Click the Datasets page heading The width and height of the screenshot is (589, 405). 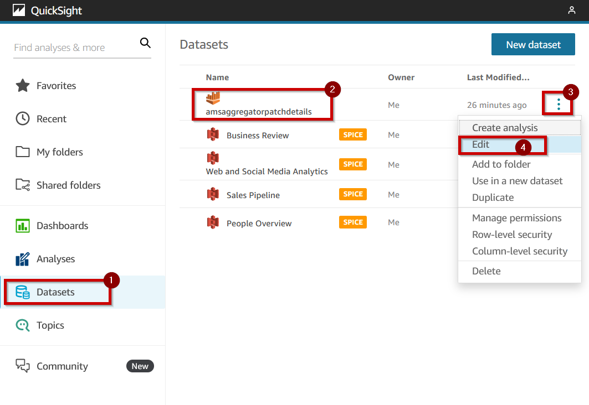pos(204,44)
